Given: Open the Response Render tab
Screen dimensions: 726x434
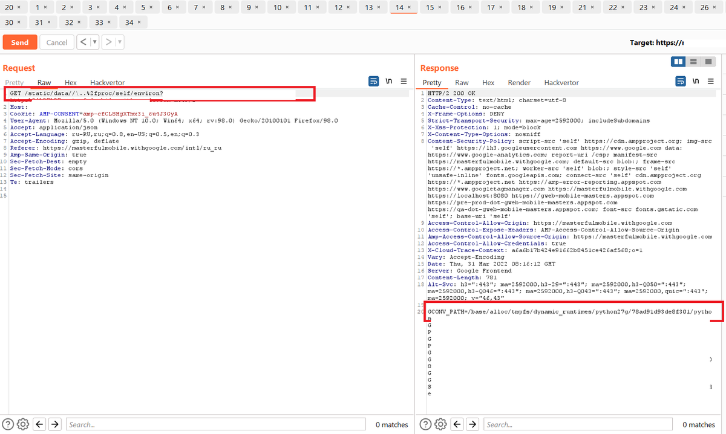Looking at the screenshot, I should tap(519, 83).
